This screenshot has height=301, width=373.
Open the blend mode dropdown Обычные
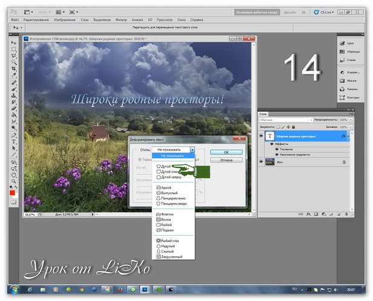[286, 120]
